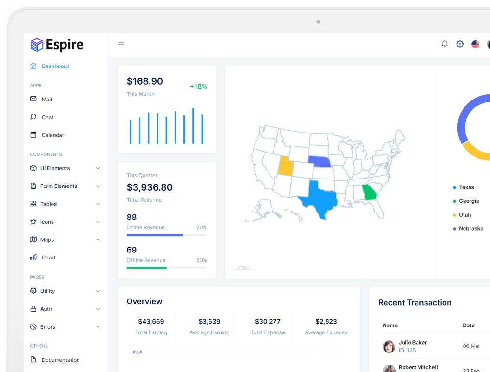Click the Utility gear icon
This screenshot has width=490, height=372.
pos(33,291)
